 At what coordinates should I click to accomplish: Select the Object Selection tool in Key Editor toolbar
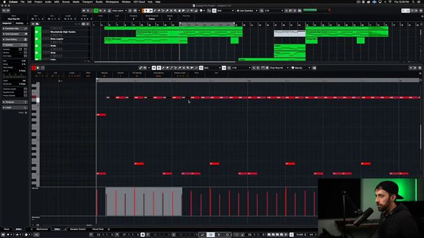[159, 67]
